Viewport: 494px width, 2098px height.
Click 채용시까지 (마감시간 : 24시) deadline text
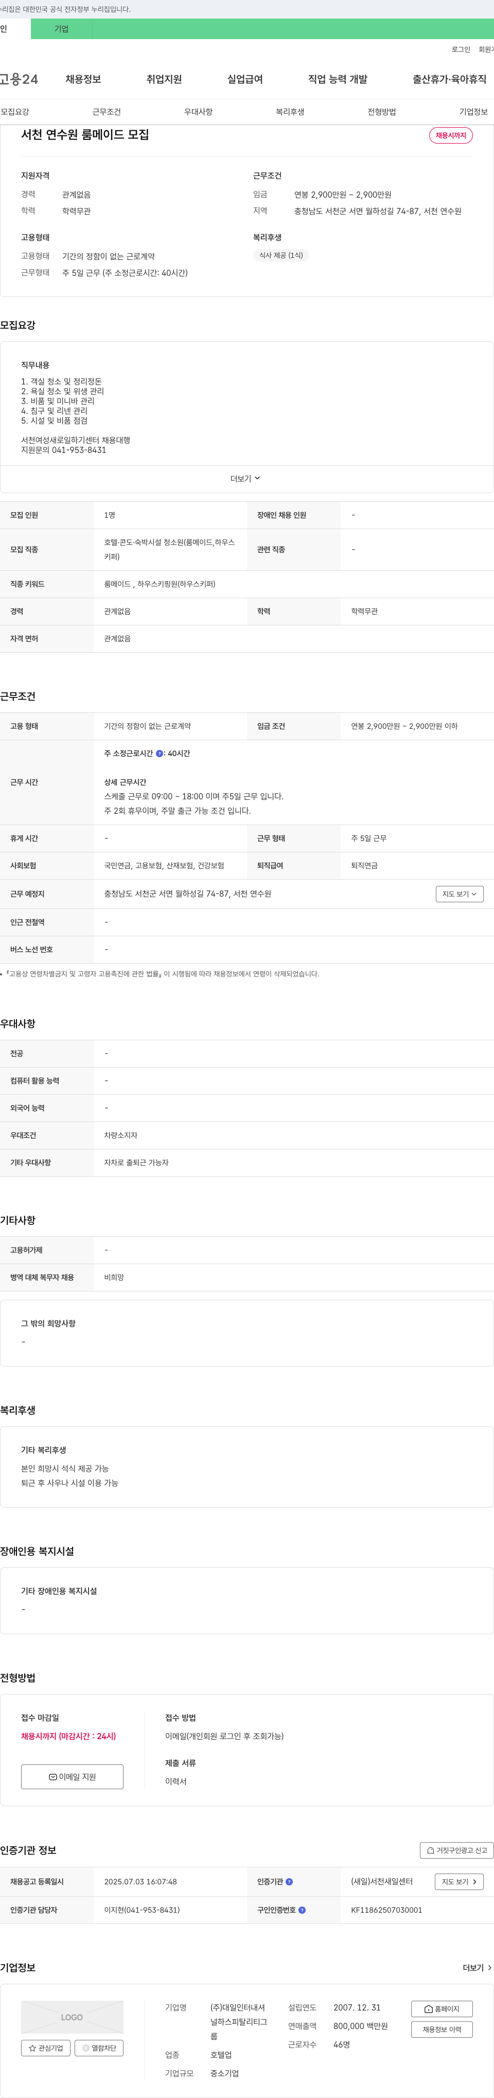tap(68, 1736)
